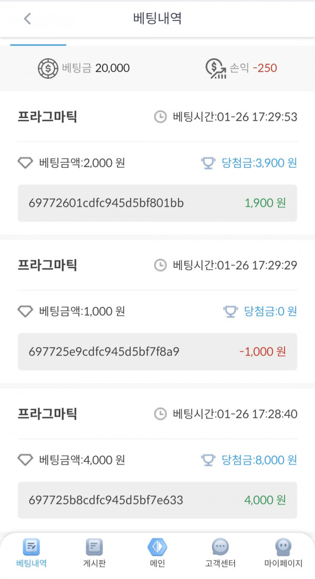Click the blue underline indicator under the header
Image resolution: width=315 pixels, height=579 pixels.
[38, 45]
